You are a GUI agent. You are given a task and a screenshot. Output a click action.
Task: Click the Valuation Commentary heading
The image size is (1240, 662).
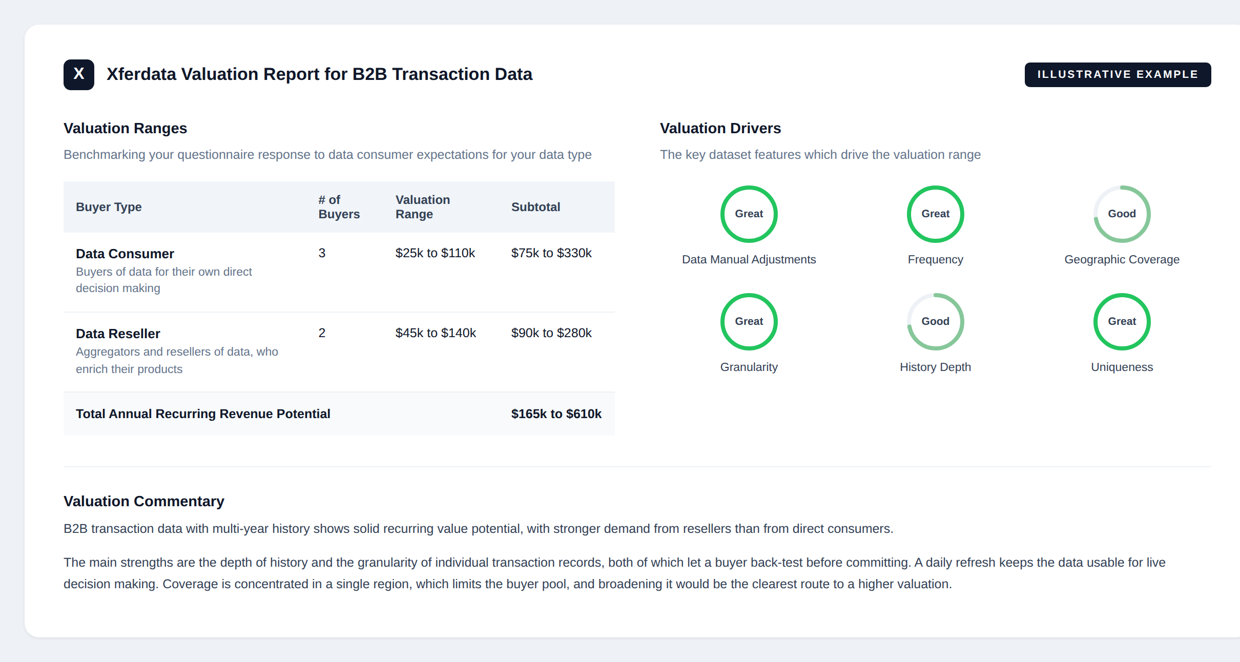[144, 501]
